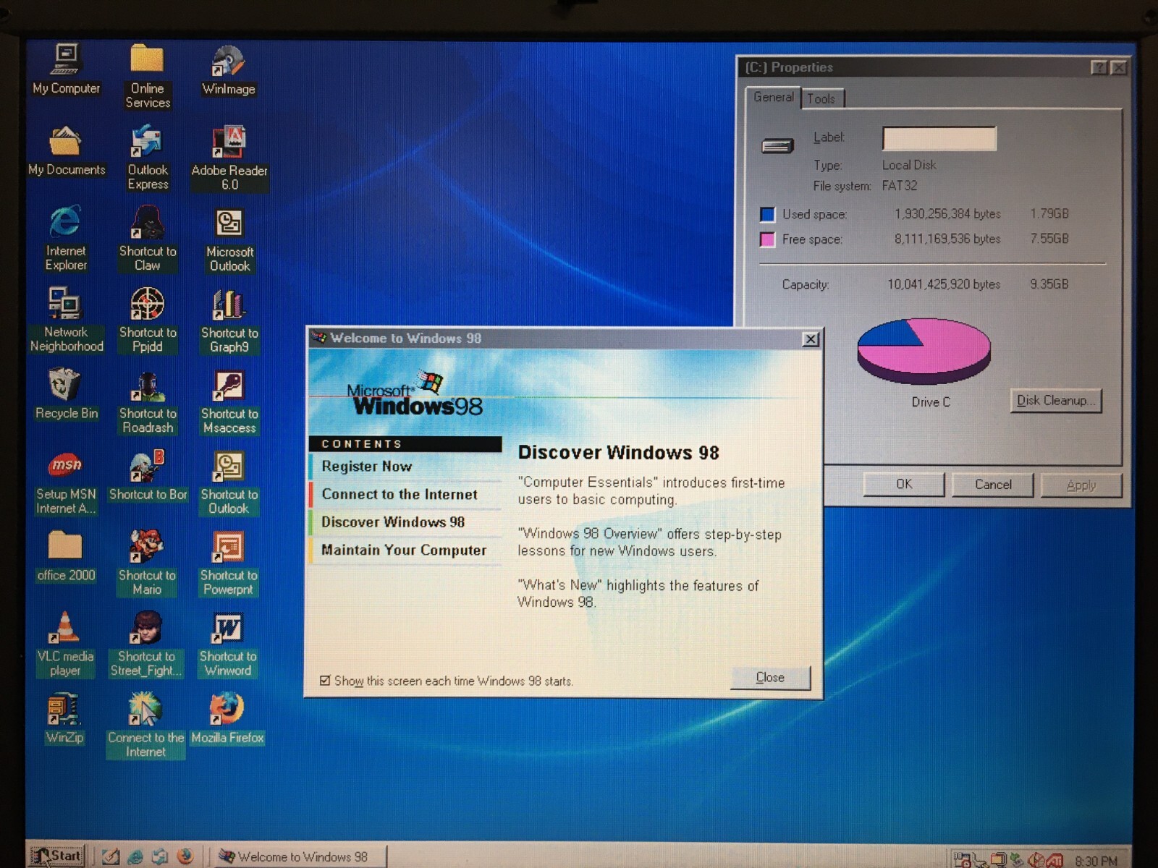Image resolution: width=1158 pixels, height=868 pixels.
Task: Click the Disk Cleanup button
Action: [1055, 401]
